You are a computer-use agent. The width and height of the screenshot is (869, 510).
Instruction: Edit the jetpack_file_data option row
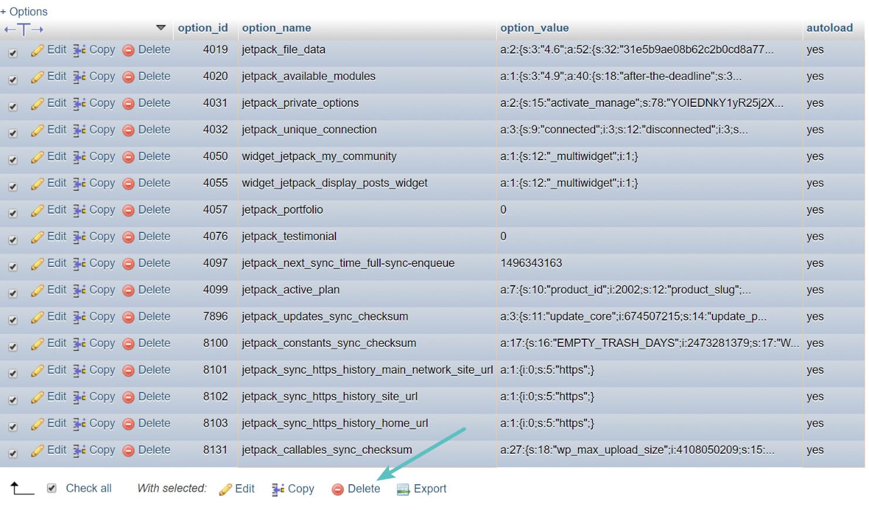click(x=56, y=49)
